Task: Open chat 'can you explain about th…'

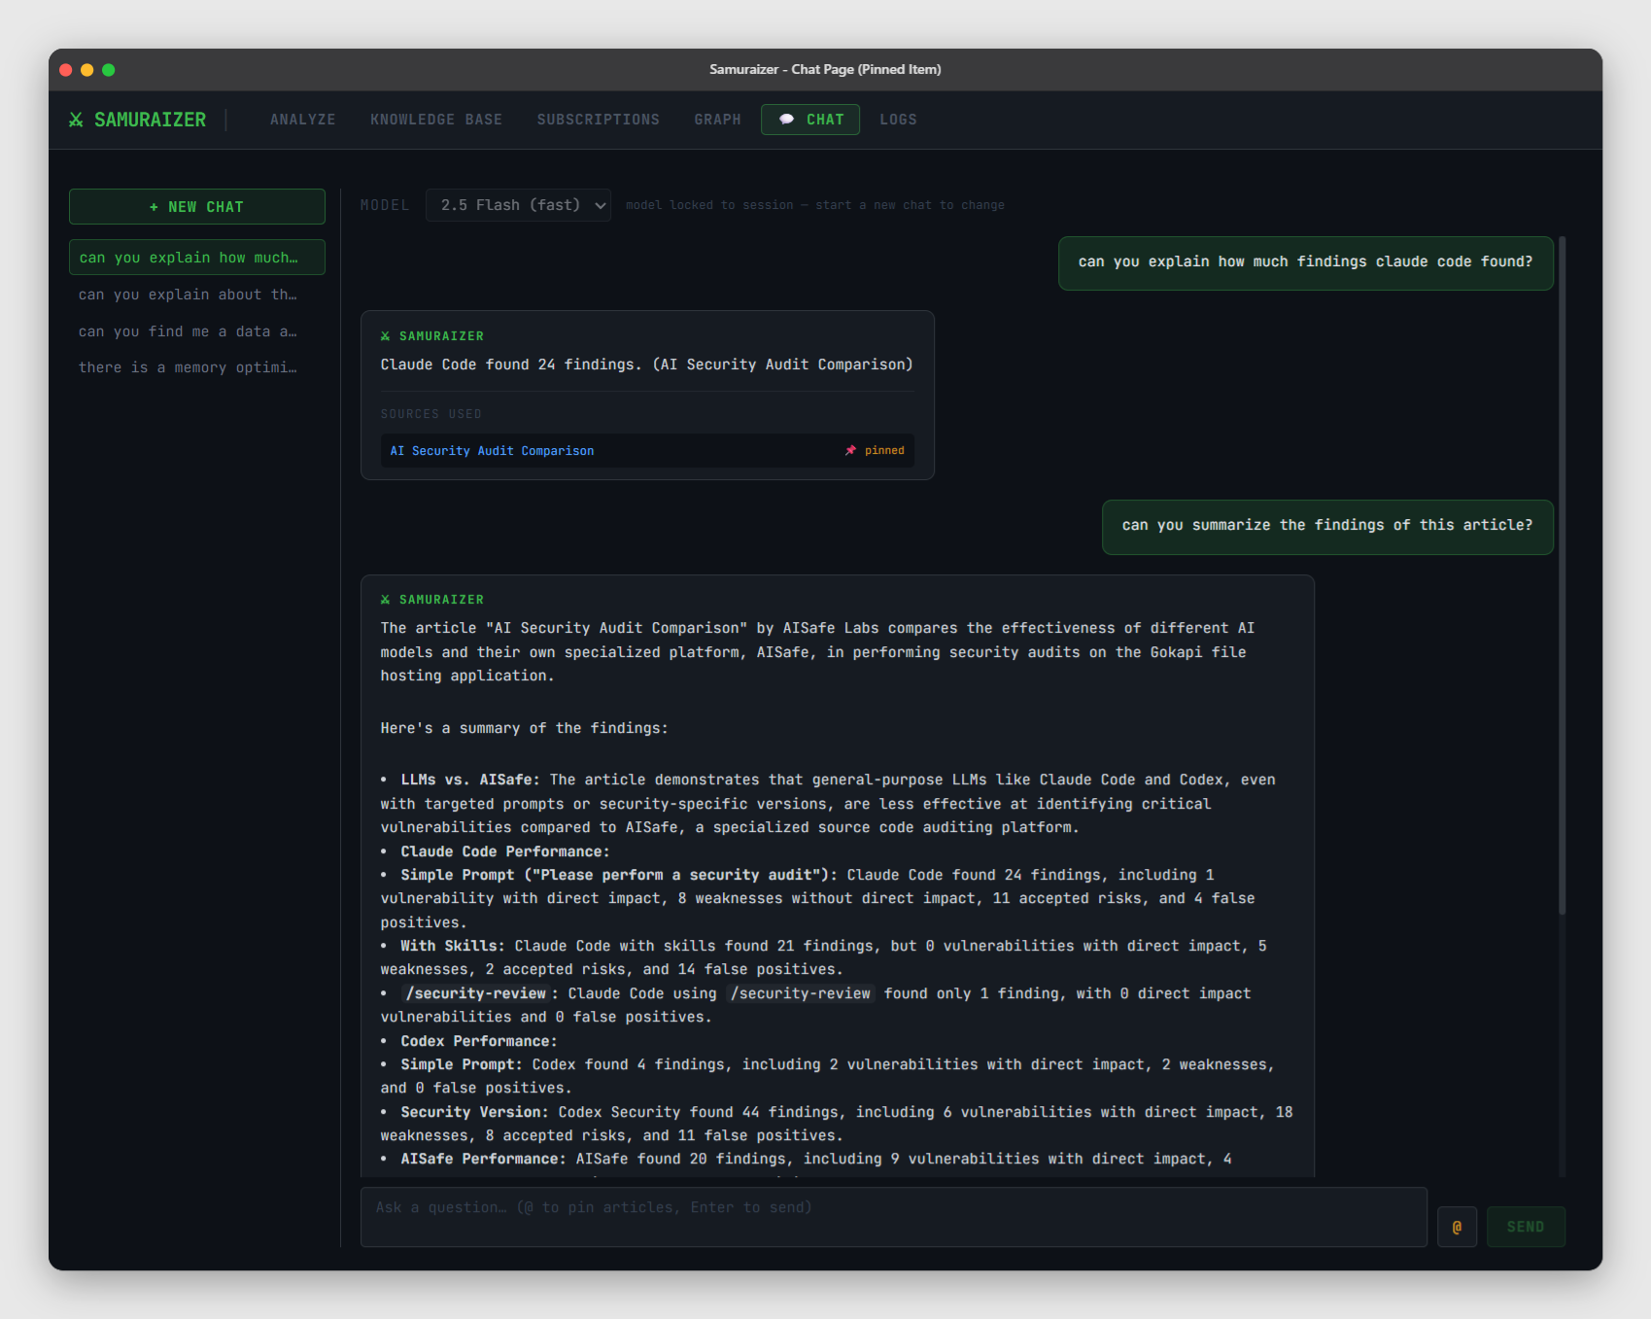Action: 197,295
